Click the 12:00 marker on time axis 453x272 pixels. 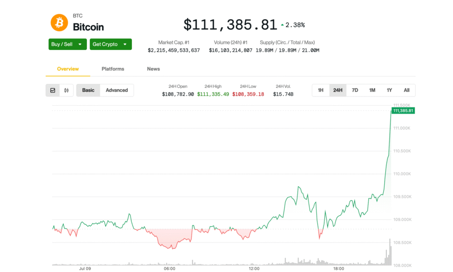pyautogui.click(x=254, y=269)
